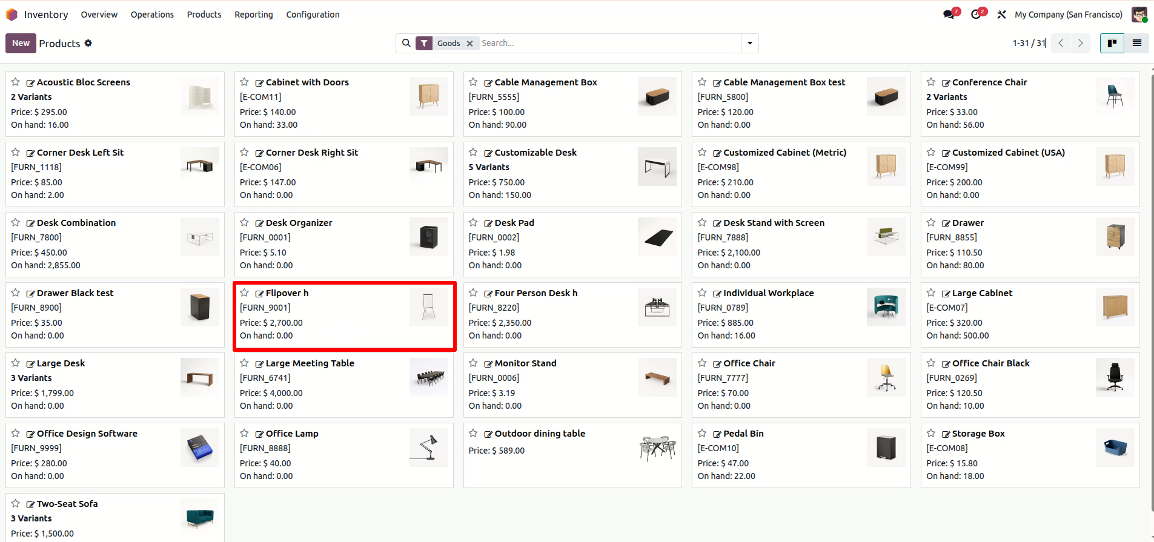Open the activities clock icon
The image size is (1154, 542).
(x=976, y=15)
